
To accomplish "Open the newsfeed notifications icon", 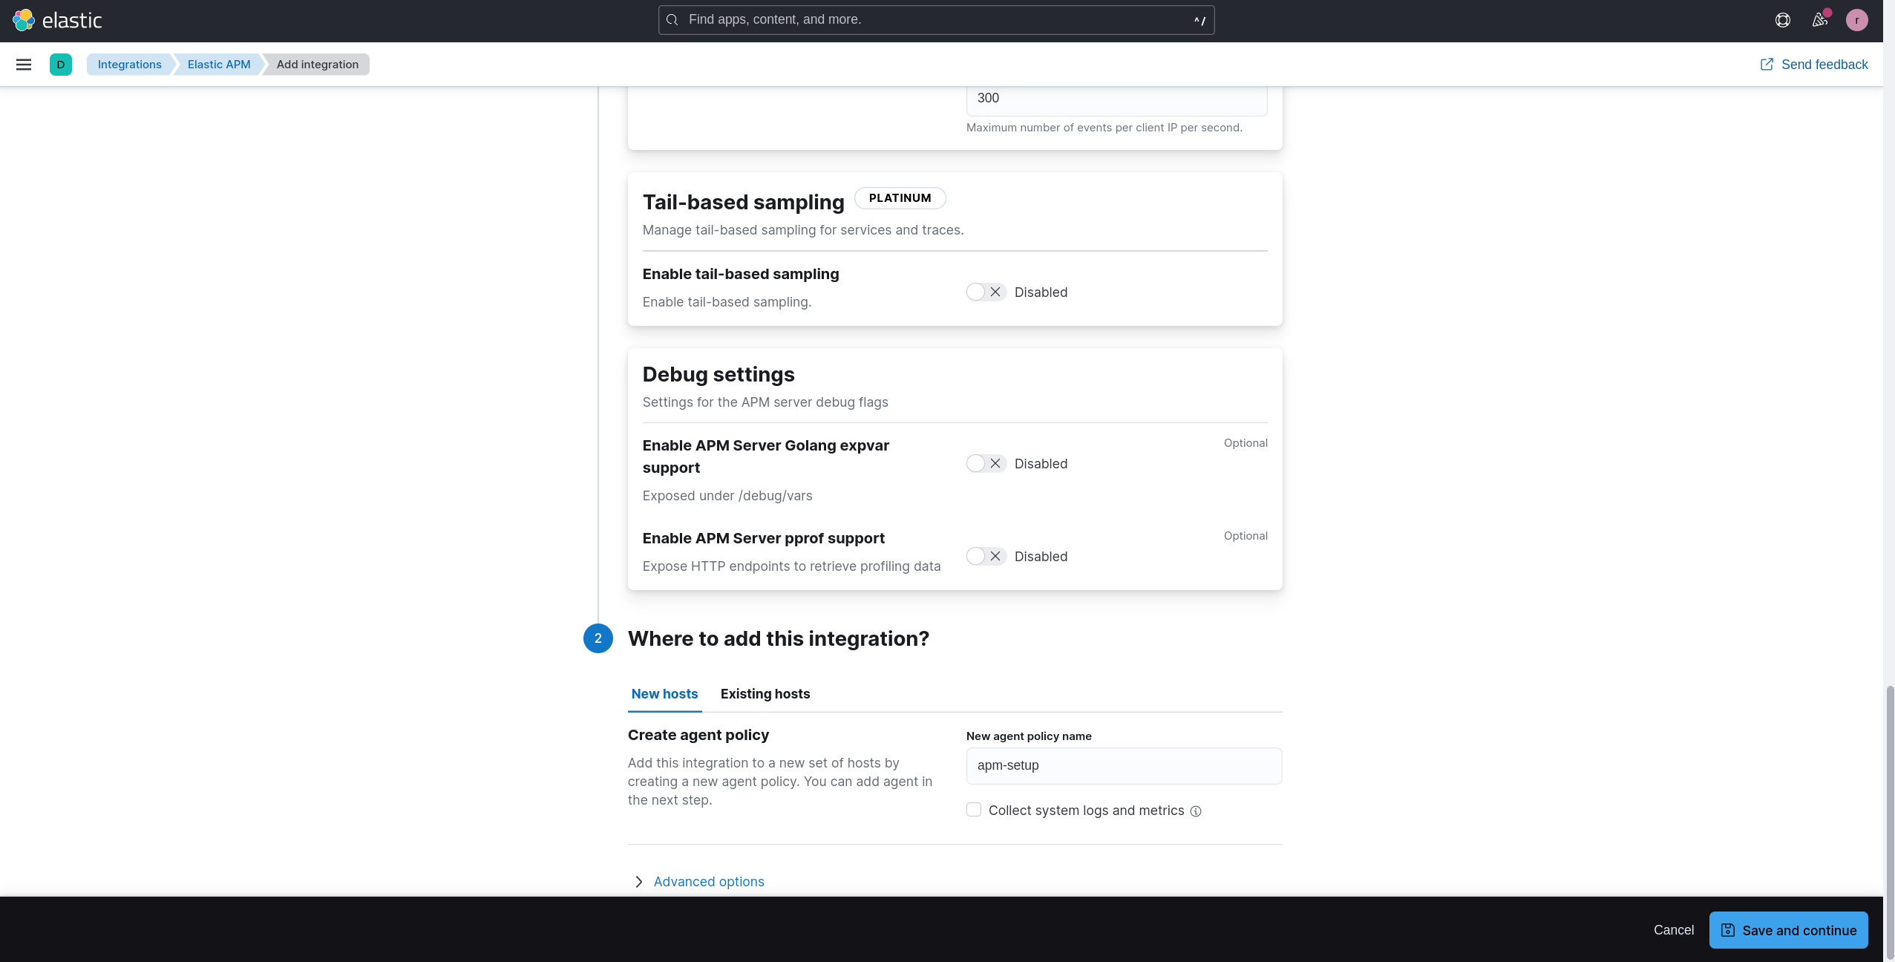I will tap(1819, 20).
